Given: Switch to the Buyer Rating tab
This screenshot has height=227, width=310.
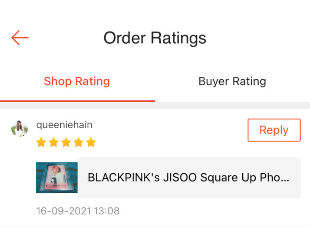Looking at the screenshot, I should pyautogui.click(x=232, y=81).
